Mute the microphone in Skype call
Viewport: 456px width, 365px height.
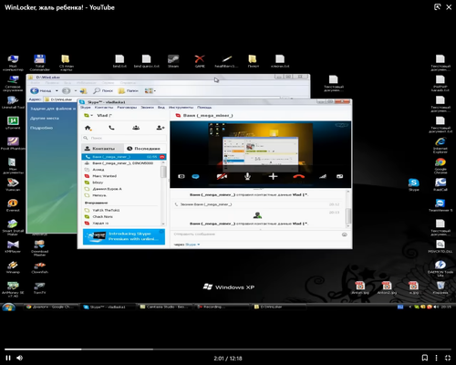coord(247,176)
